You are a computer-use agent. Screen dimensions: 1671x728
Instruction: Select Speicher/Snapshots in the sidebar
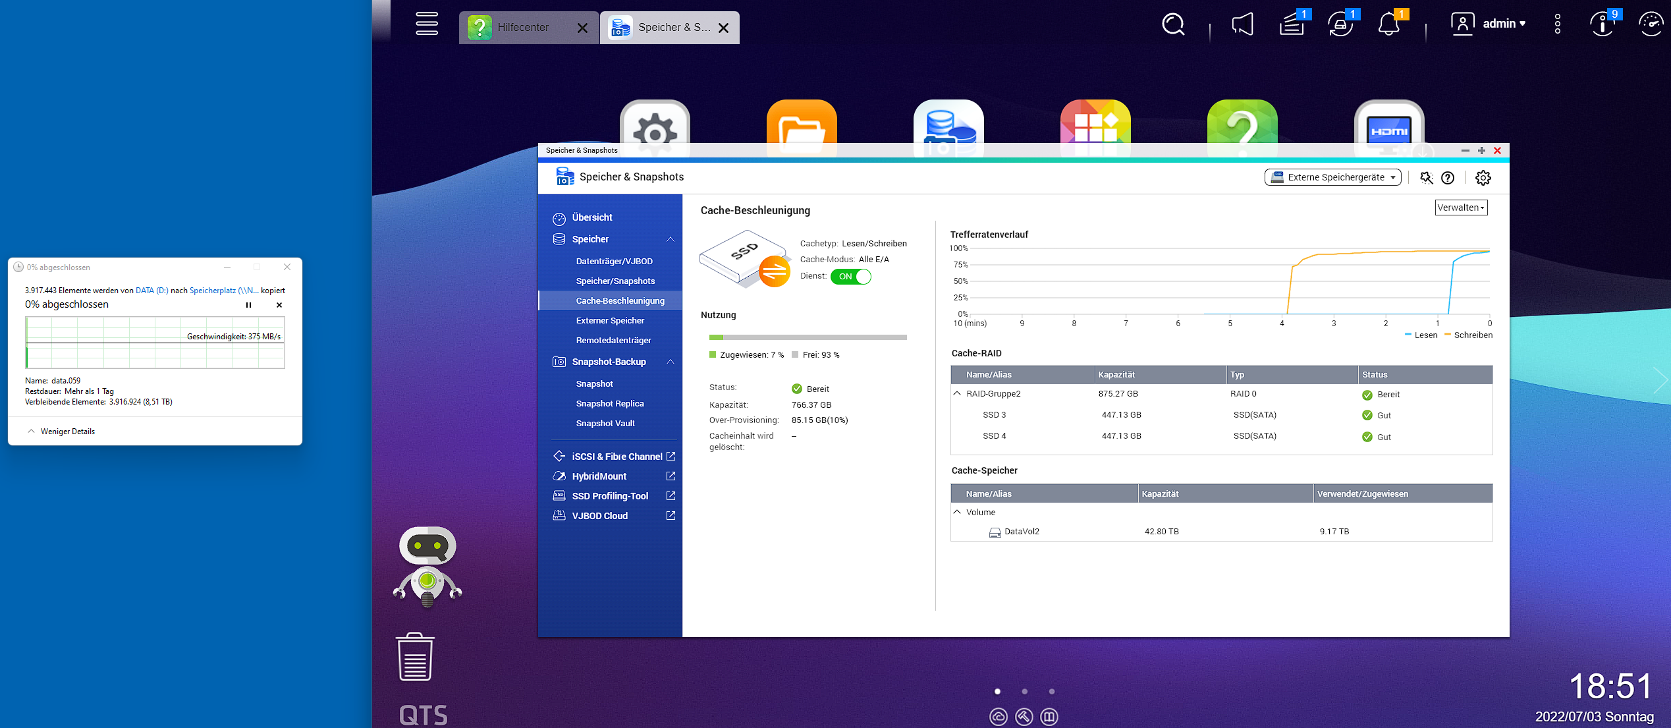[x=615, y=281]
